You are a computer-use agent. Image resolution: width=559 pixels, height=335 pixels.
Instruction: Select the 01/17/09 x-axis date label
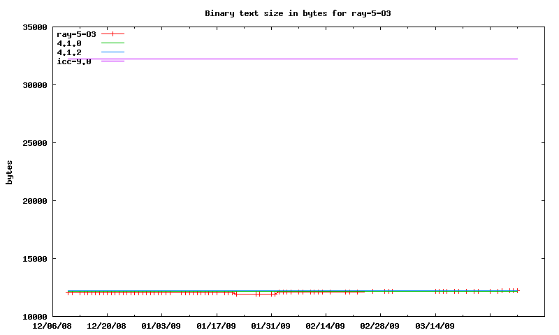click(x=216, y=326)
